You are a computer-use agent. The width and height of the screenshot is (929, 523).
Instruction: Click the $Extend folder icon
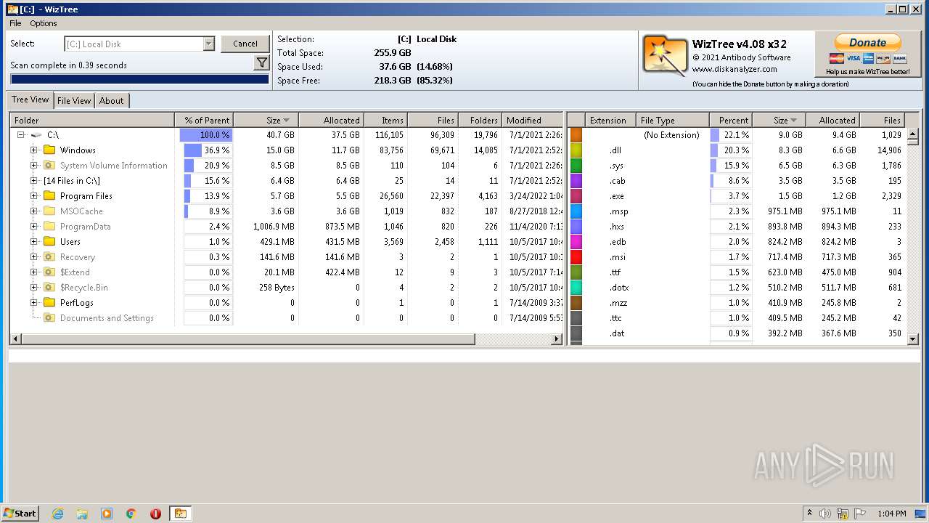tap(49, 272)
